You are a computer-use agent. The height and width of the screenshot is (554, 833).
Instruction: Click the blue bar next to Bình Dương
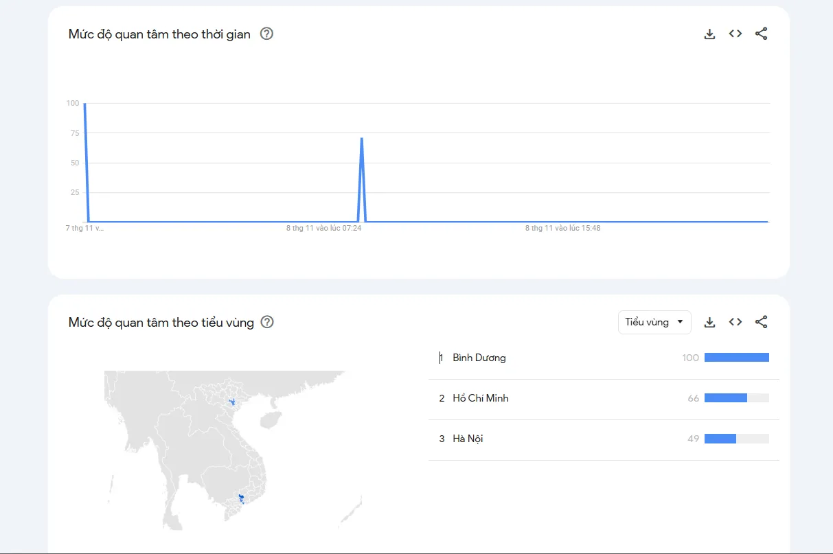point(736,357)
